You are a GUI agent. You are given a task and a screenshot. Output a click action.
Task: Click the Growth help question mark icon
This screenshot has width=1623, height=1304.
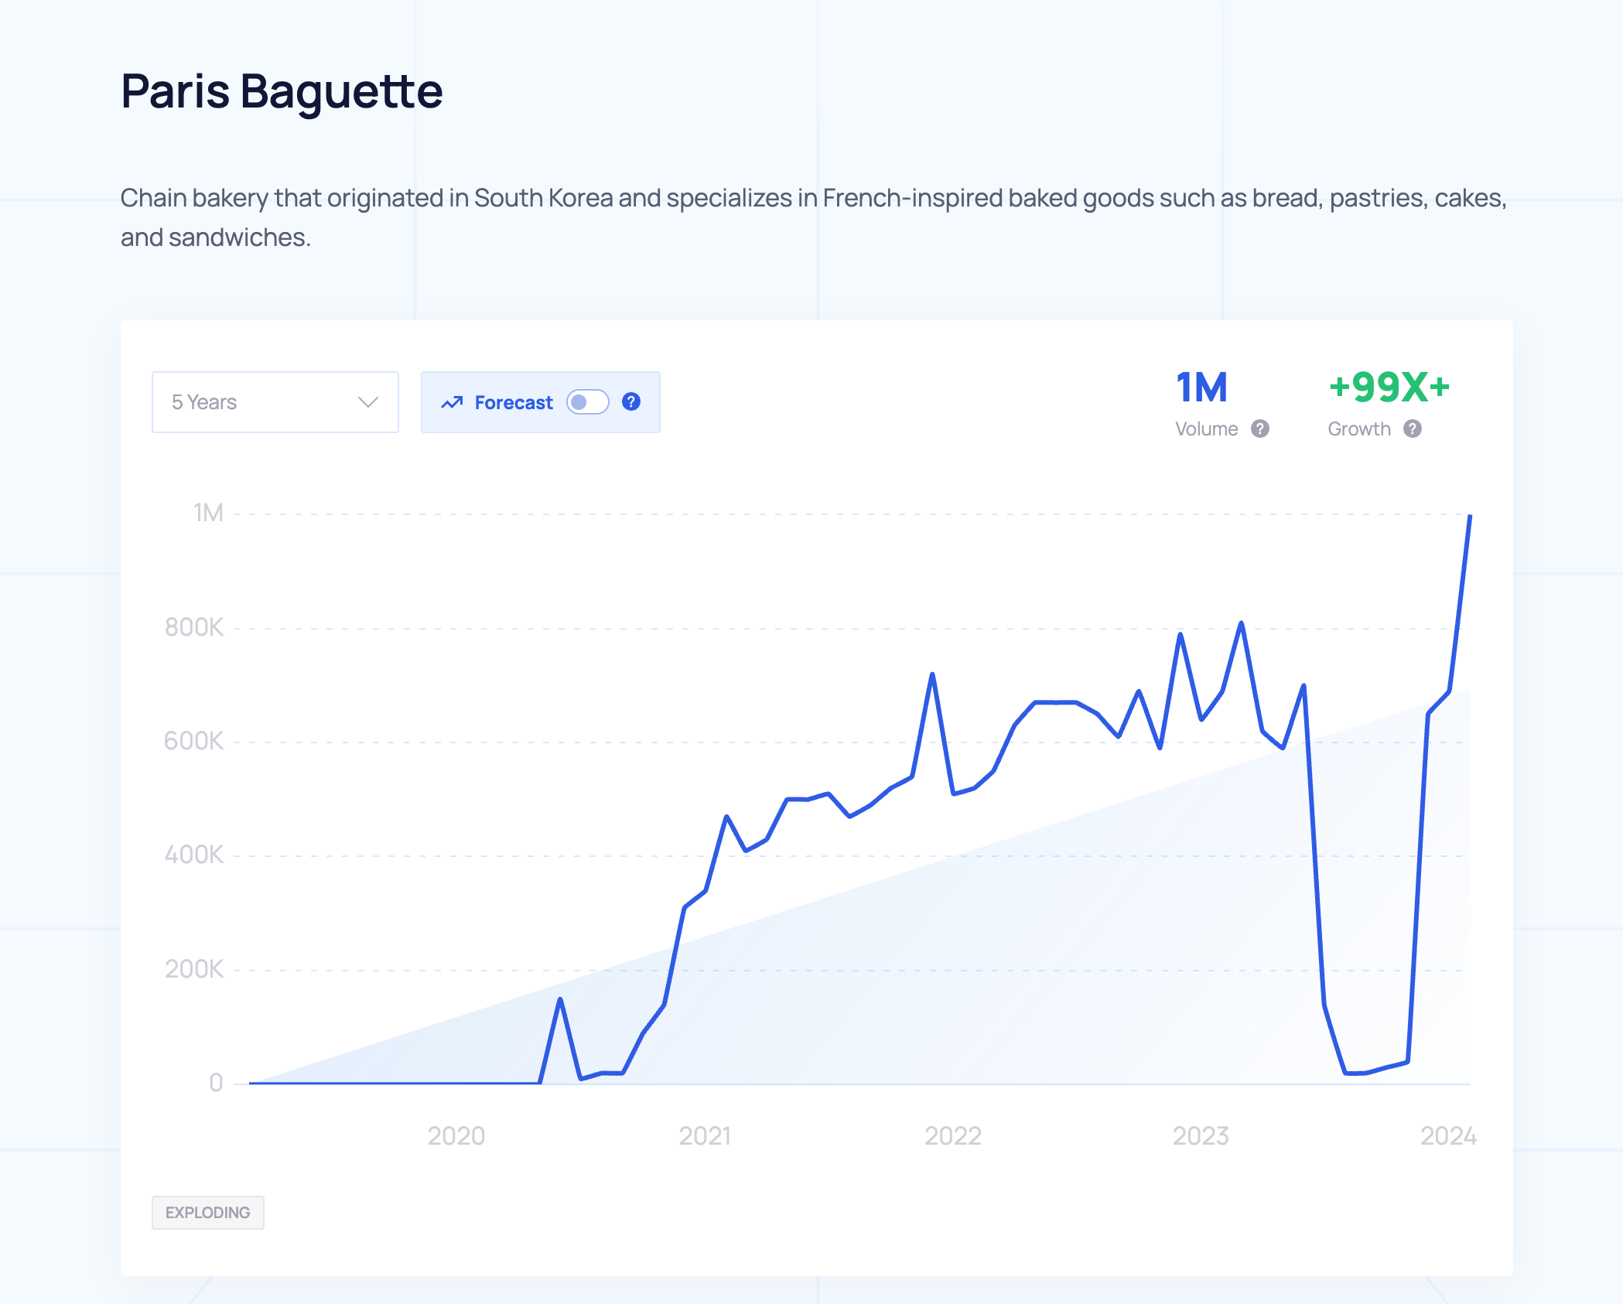tap(1413, 428)
